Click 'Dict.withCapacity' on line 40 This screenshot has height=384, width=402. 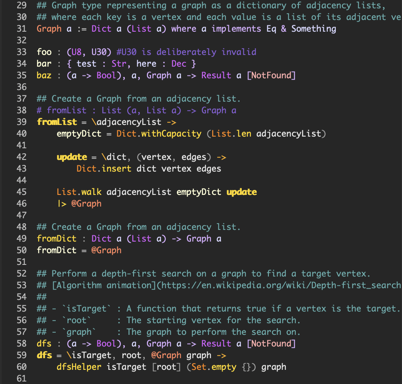coord(159,134)
